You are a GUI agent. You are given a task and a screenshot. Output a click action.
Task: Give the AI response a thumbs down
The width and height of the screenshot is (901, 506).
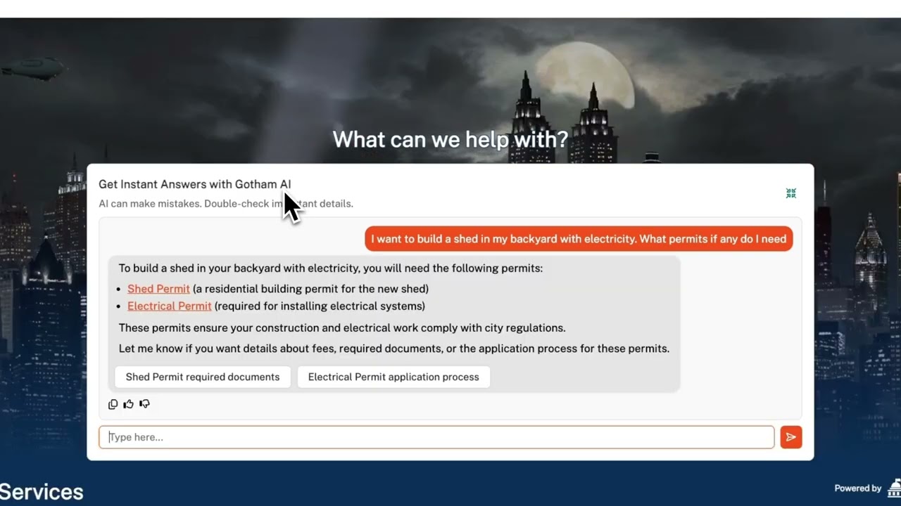tap(144, 404)
